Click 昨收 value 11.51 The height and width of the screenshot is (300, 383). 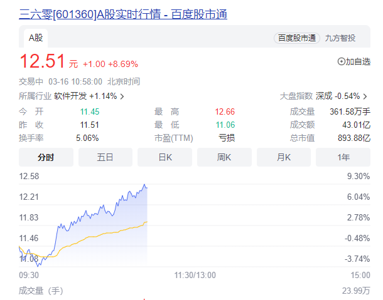click(x=90, y=125)
